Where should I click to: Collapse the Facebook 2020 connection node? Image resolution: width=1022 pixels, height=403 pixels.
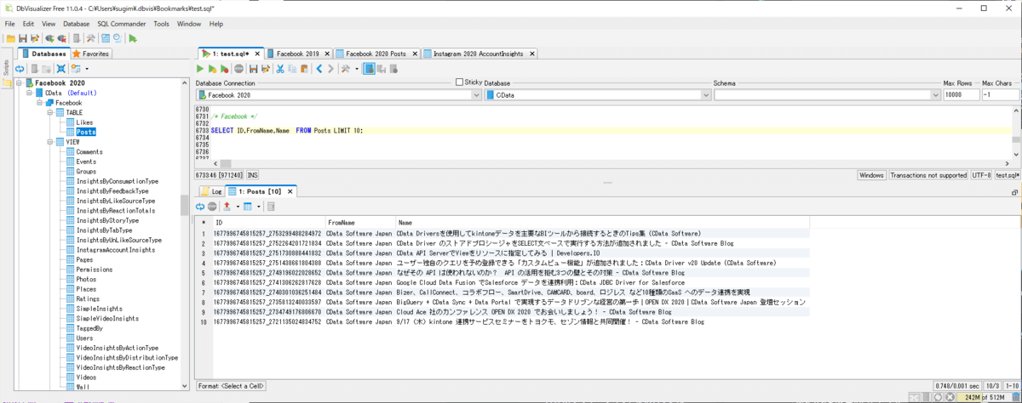[x=18, y=83]
